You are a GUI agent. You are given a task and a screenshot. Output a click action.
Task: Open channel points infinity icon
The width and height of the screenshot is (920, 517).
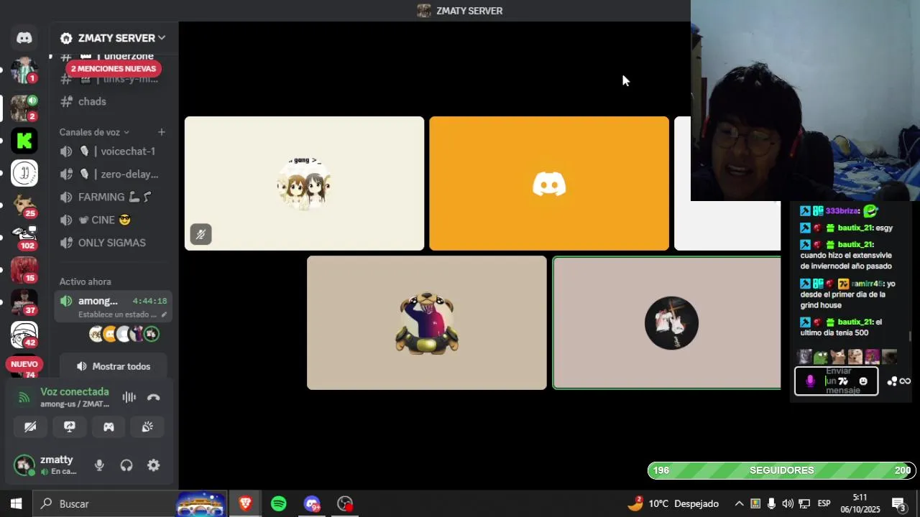coord(904,381)
